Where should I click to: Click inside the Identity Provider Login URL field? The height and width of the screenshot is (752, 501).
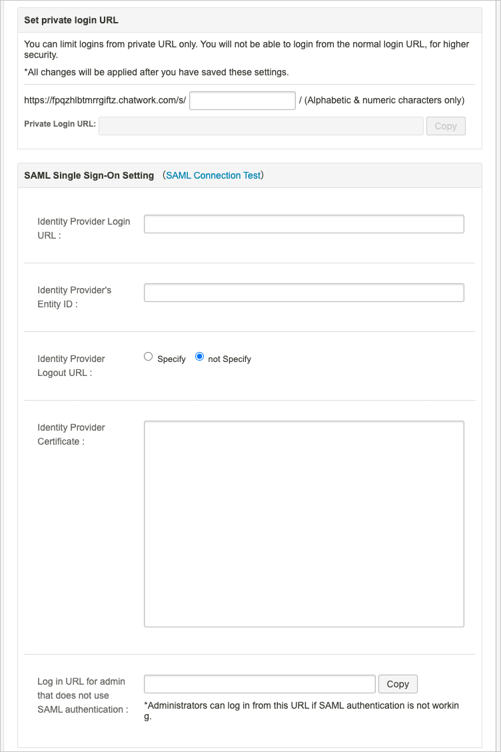[x=303, y=223]
